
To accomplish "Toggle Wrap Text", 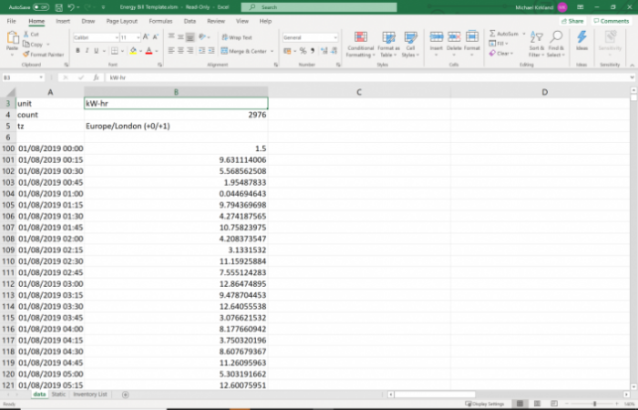I will [237, 37].
